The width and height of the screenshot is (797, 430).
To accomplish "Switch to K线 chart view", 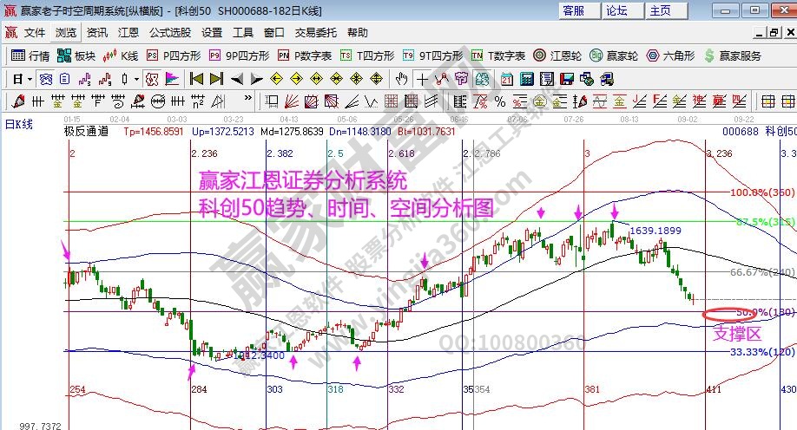I will 121,55.
